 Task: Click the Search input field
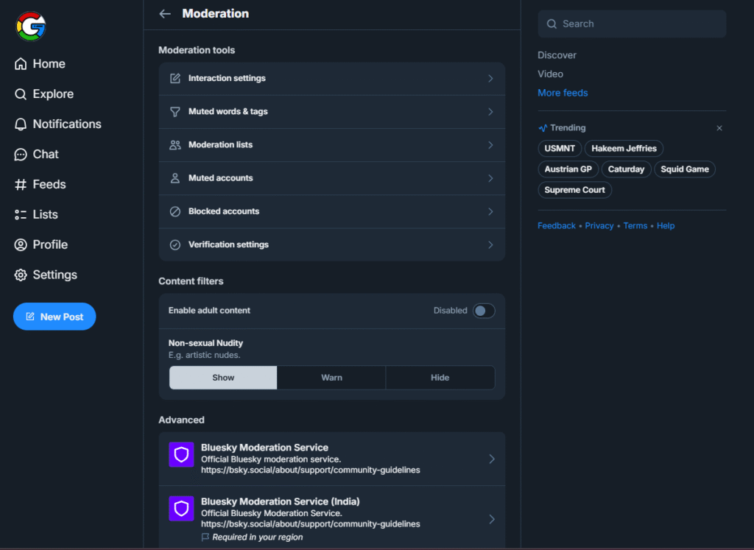[632, 24]
